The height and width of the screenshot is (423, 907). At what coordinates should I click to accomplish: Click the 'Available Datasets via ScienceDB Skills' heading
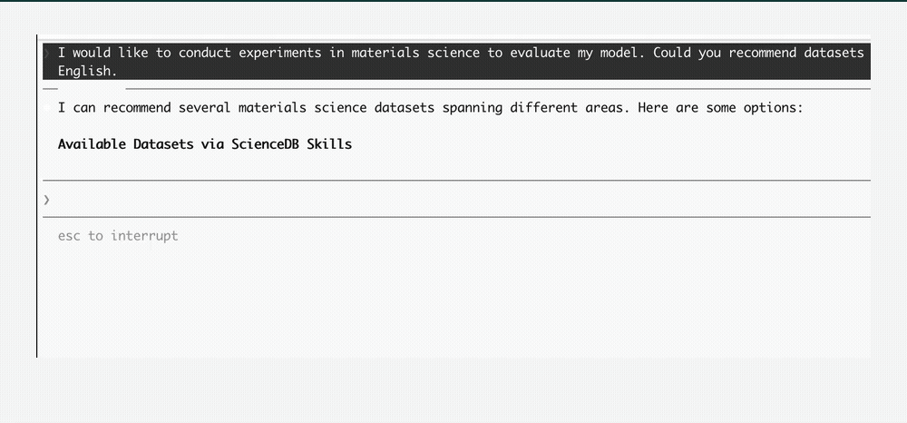point(205,144)
